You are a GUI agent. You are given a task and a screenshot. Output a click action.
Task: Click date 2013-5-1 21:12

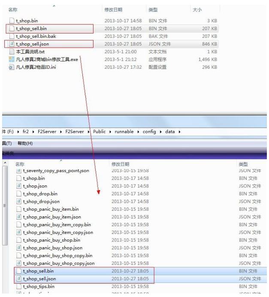click(121, 59)
